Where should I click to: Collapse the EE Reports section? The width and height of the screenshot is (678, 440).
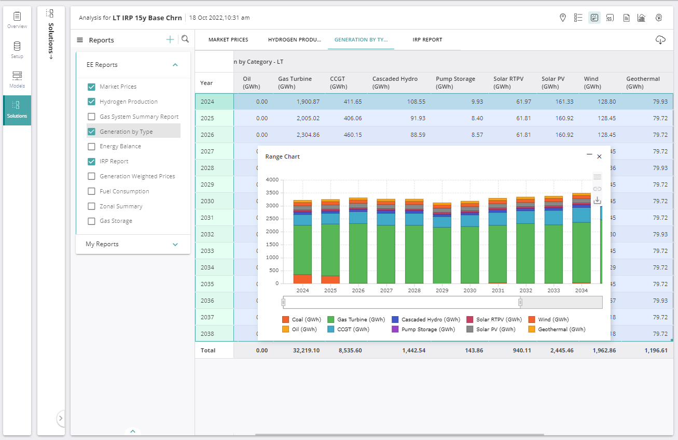pyautogui.click(x=175, y=65)
